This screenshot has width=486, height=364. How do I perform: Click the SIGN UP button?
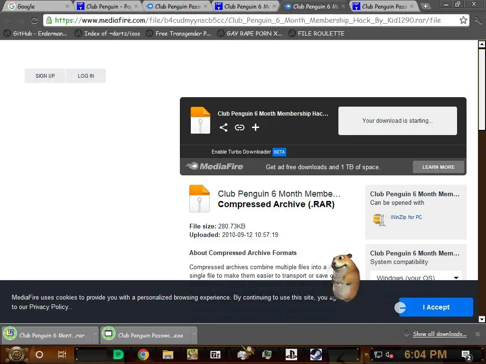[45, 76]
